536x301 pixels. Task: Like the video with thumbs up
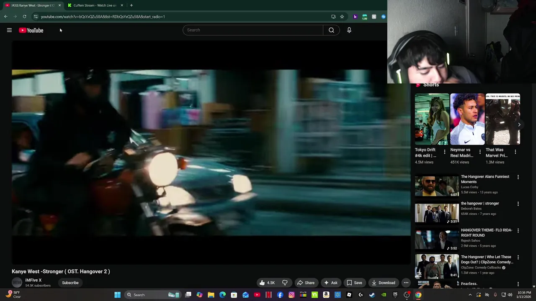267,283
